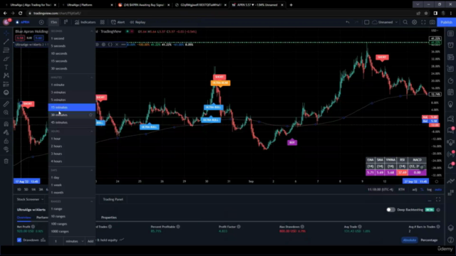Open symbol quick search magnifier
This screenshot has width=456, height=256.
coord(405,22)
